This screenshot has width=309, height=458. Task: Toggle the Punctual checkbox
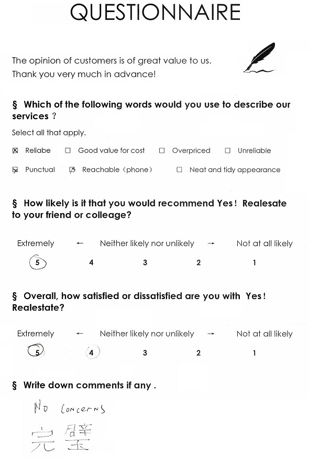(x=15, y=169)
